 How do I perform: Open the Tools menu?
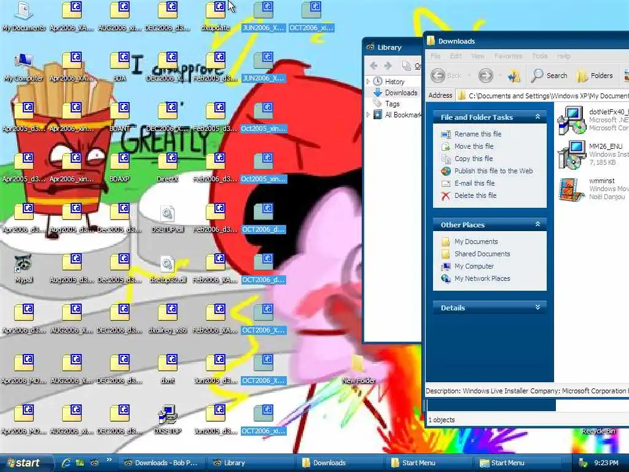[539, 56]
